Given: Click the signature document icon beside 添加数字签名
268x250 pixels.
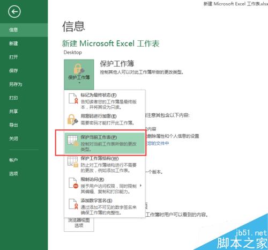Looking at the screenshot, I should (73, 204).
